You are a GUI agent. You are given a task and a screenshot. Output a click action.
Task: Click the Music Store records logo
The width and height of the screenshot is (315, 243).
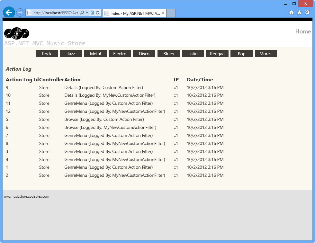pyautogui.click(x=16, y=33)
